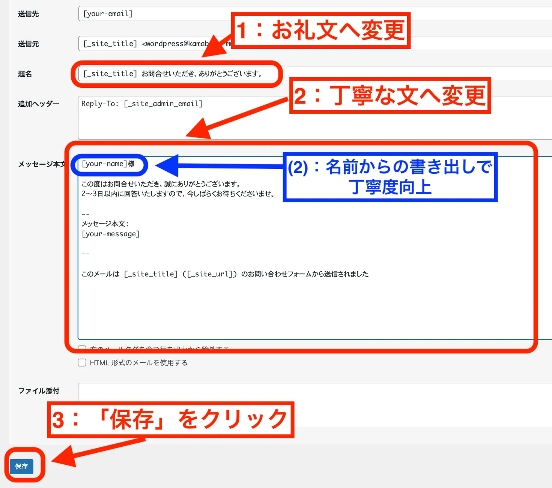
Task: Click the HTML 形式のメールを使用する label text
Action: pyautogui.click(x=138, y=363)
